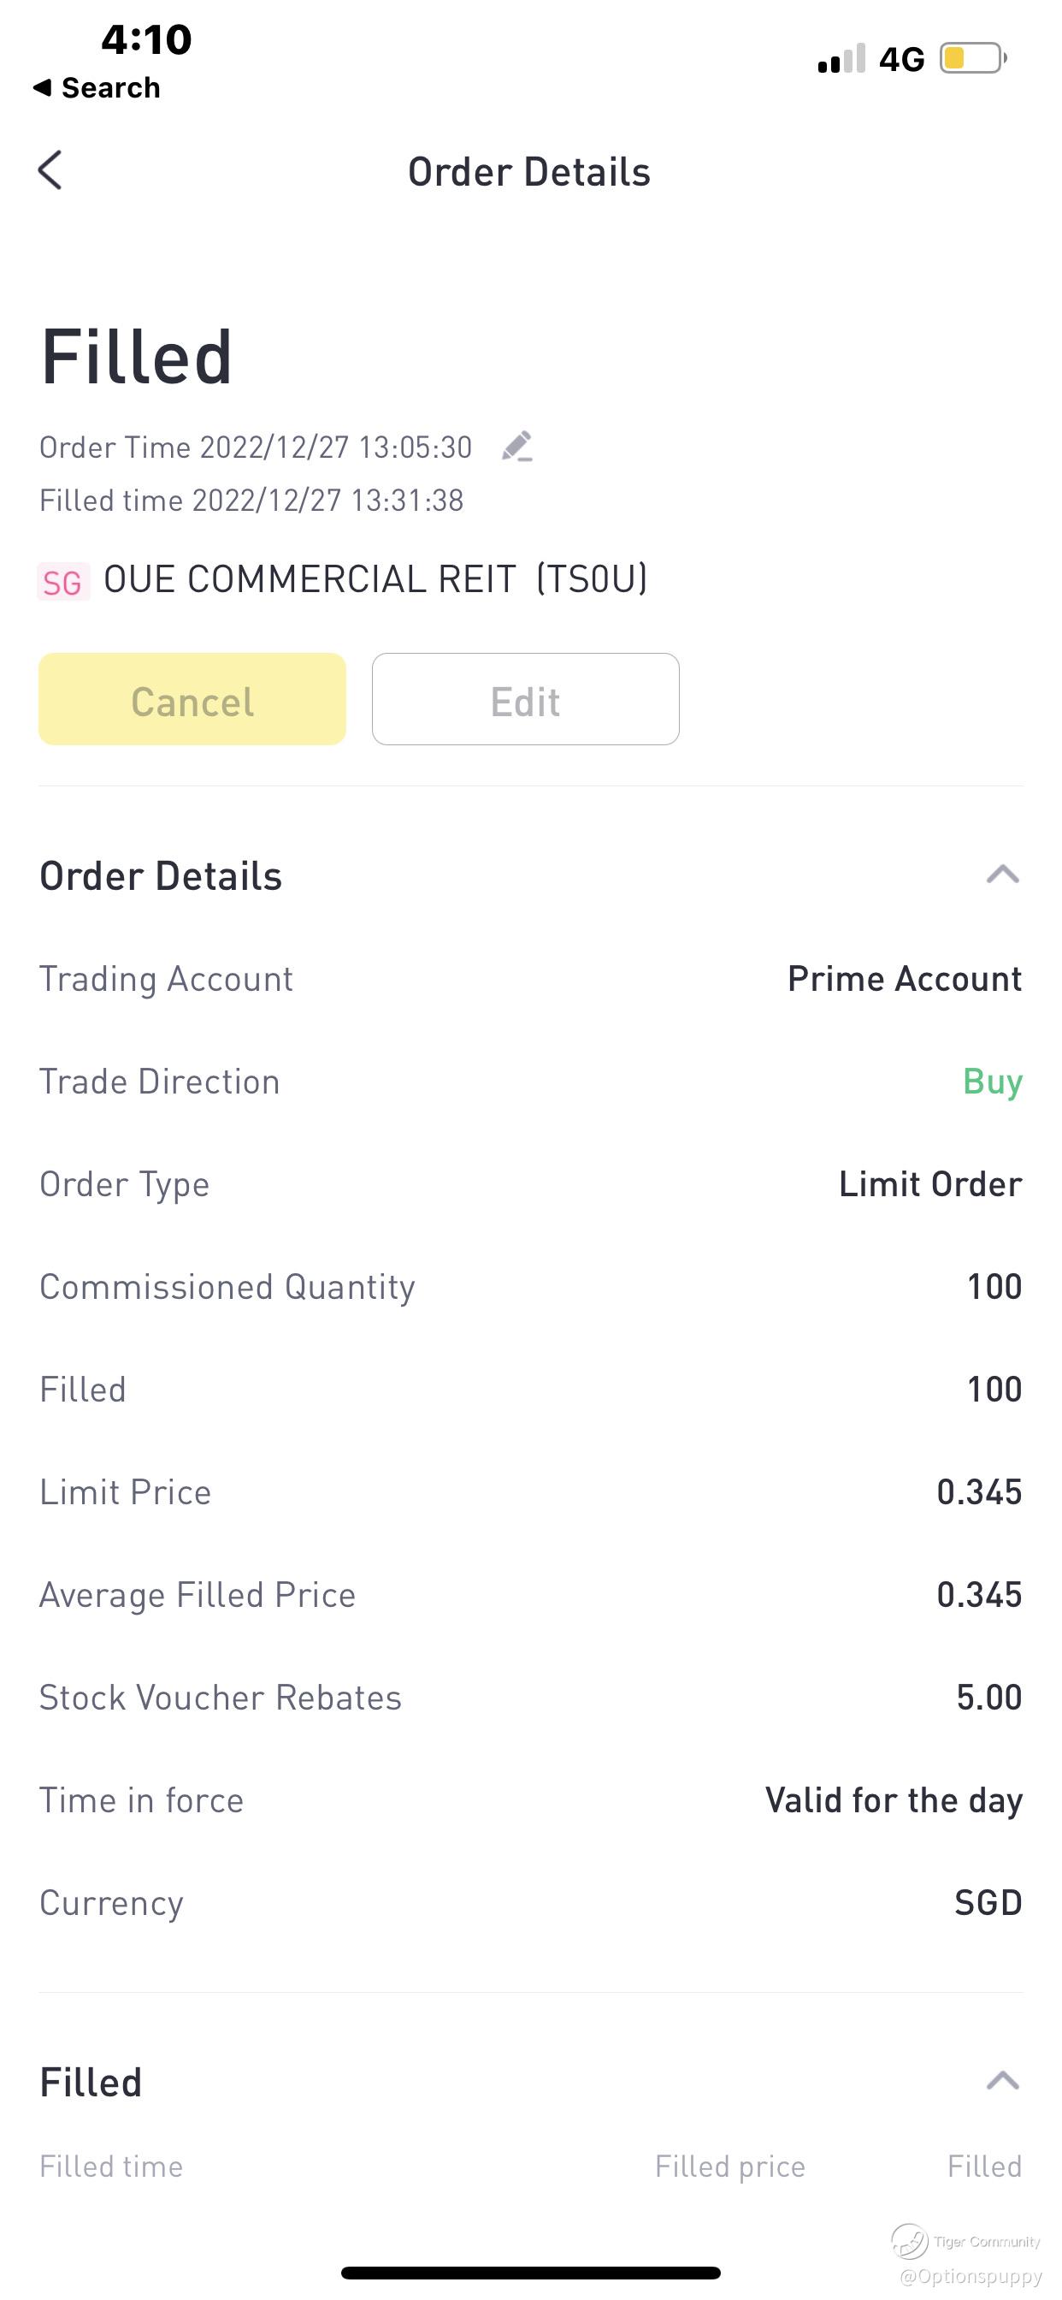Tap the pencil icon beside Order Time
Viewport: 1062px width, 2300px height.
(x=517, y=447)
